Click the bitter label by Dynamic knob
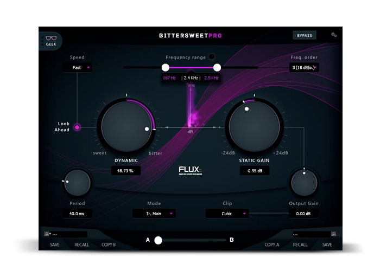Image resolution: width=380 pixels, height=277 pixels. (155, 153)
